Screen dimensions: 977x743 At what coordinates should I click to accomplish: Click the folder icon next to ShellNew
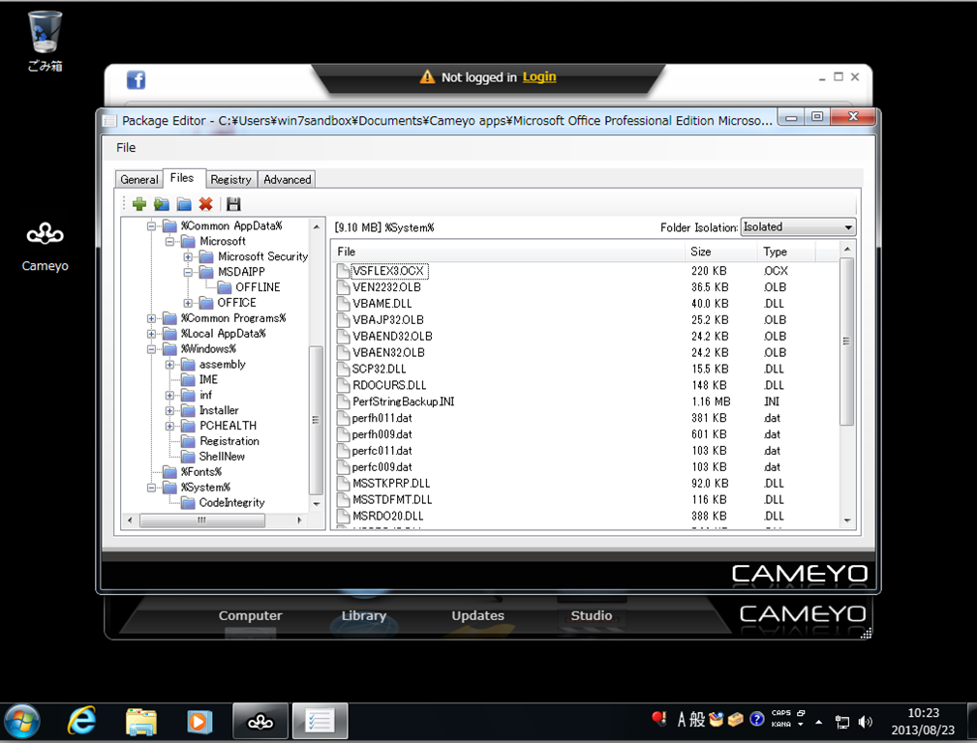click(188, 457)
